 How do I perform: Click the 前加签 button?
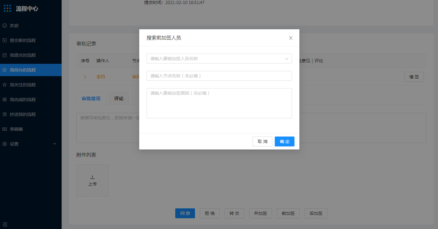(288, 213)
